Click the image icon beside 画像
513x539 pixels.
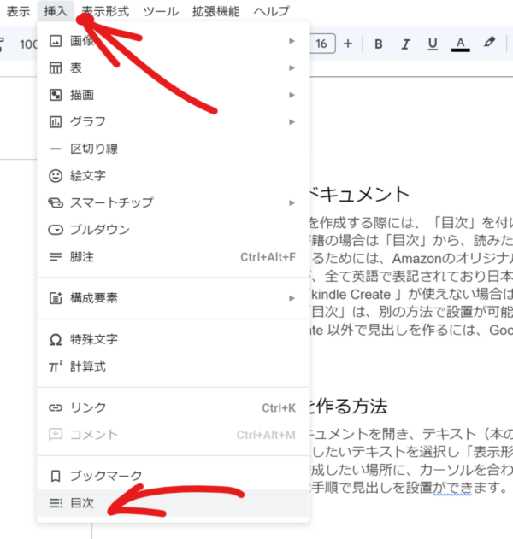pos(56,41)
